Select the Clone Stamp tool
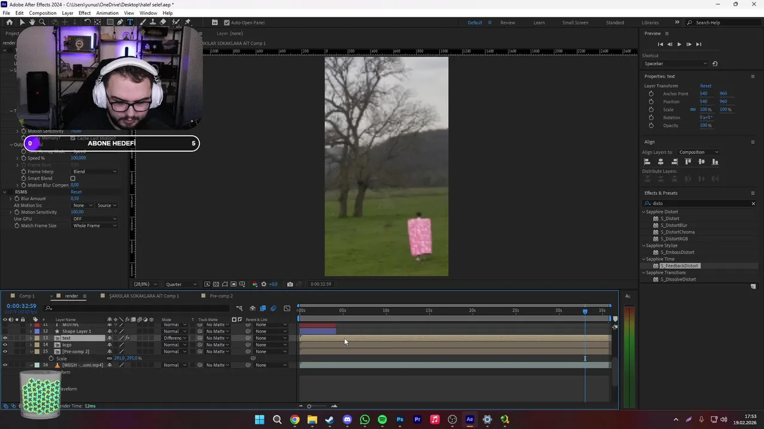 pos(153,22)
